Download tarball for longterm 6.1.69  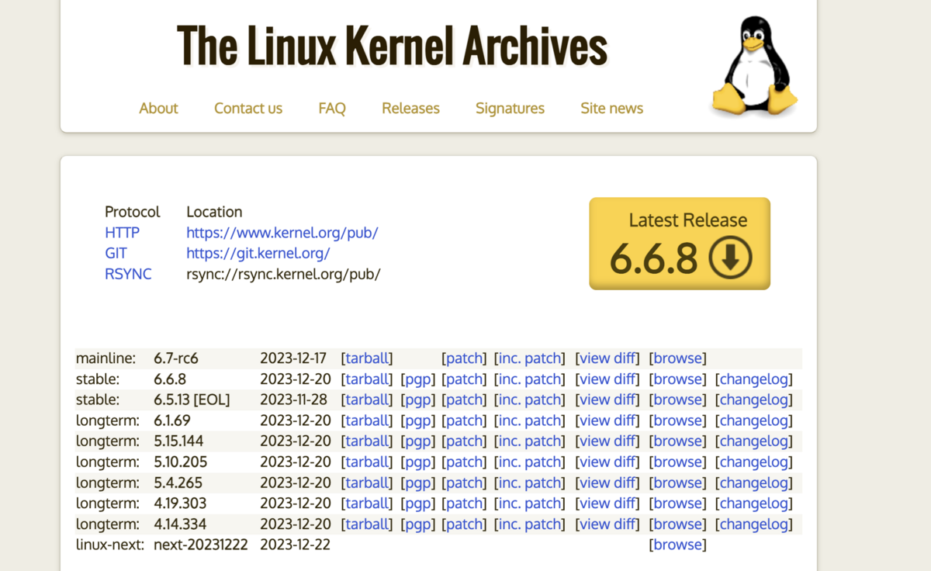367,420
